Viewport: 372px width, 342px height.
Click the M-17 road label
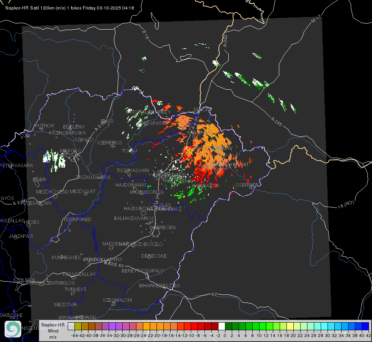pos(316,19)
